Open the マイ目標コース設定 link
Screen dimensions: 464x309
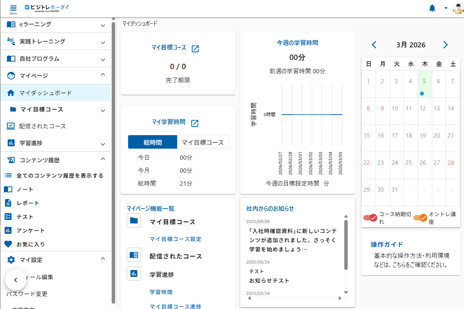(x=175, y=239)
